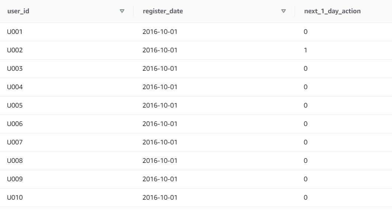
Task: Sort by the register_date column header
Action: [x=163, y=11]
